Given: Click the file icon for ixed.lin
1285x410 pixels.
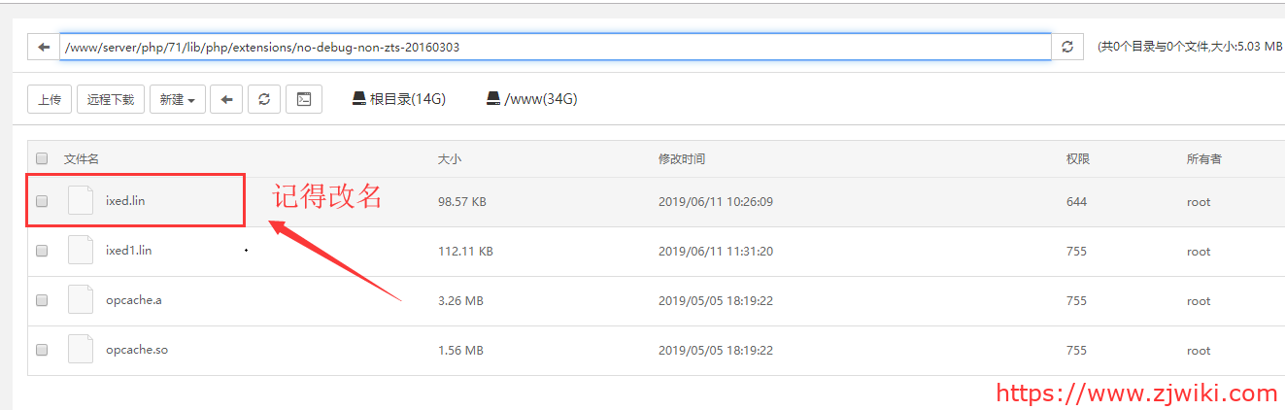Looking at the screenshot, I should [x=81, y=201].
